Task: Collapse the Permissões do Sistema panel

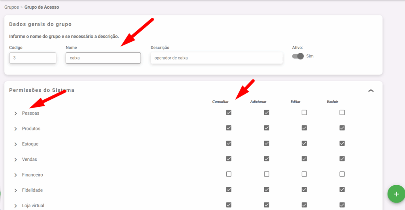Action: (371, 91)
